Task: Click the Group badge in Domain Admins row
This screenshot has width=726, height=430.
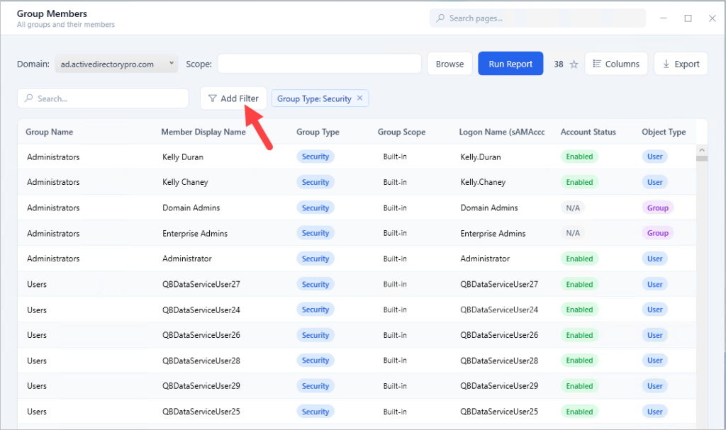Action: pos(657,208)
